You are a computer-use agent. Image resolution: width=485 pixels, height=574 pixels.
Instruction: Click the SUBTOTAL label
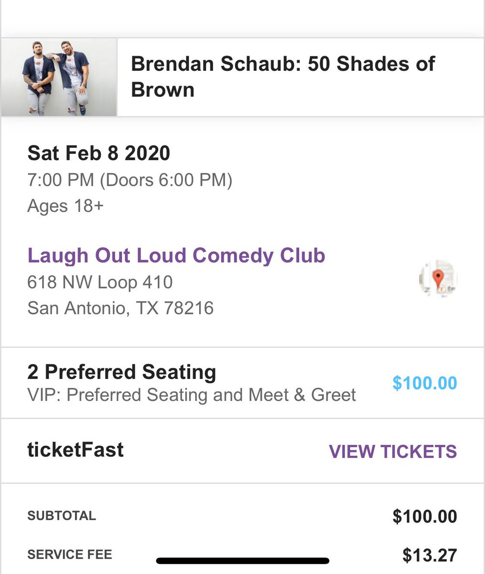pos(62,516)
